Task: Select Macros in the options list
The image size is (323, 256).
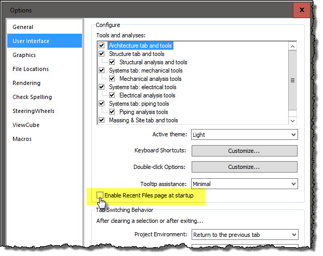Action: (x=45, y=139)
